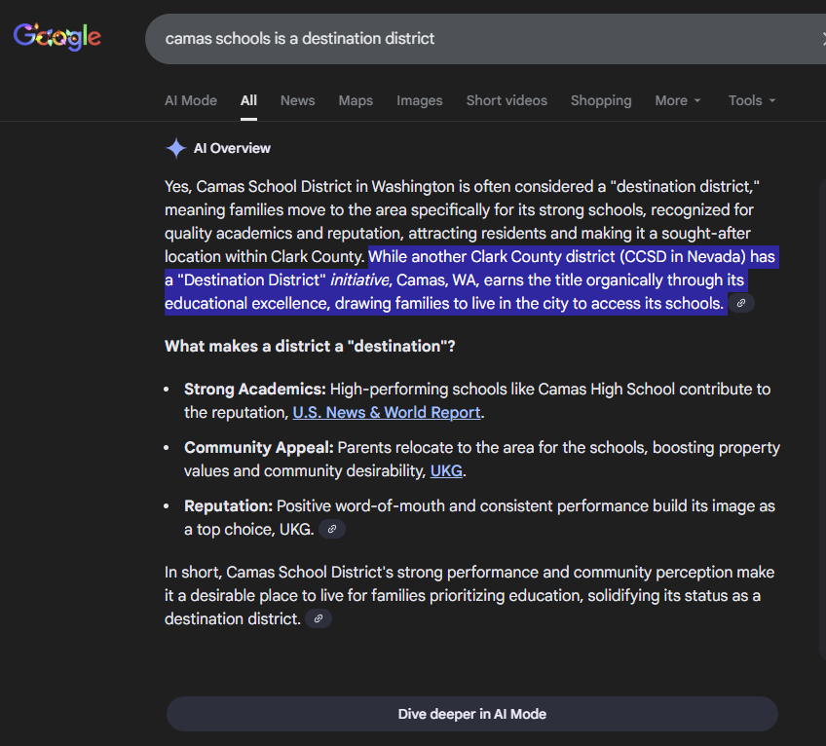
Task: Expand the More dropdown
Action: pos(678,100)
